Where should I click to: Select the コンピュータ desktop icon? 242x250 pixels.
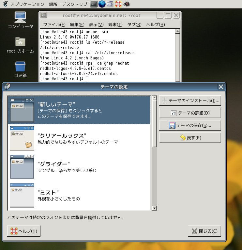click(x=21, y=20)
